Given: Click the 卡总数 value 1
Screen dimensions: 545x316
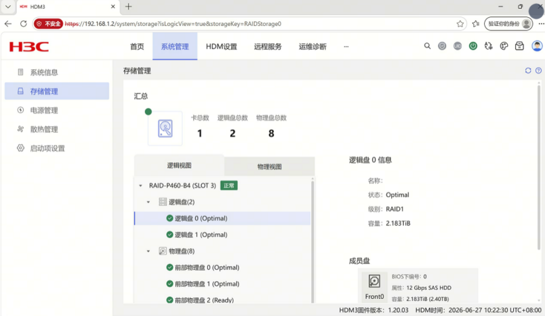Looking at the screenshot, I should 200,133.
